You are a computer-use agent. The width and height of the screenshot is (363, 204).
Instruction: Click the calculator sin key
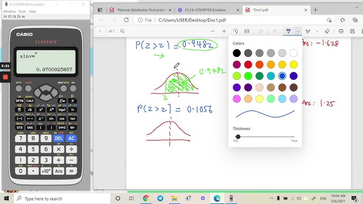51,119
